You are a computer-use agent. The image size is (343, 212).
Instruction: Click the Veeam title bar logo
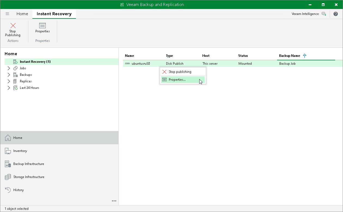point(122,5)
